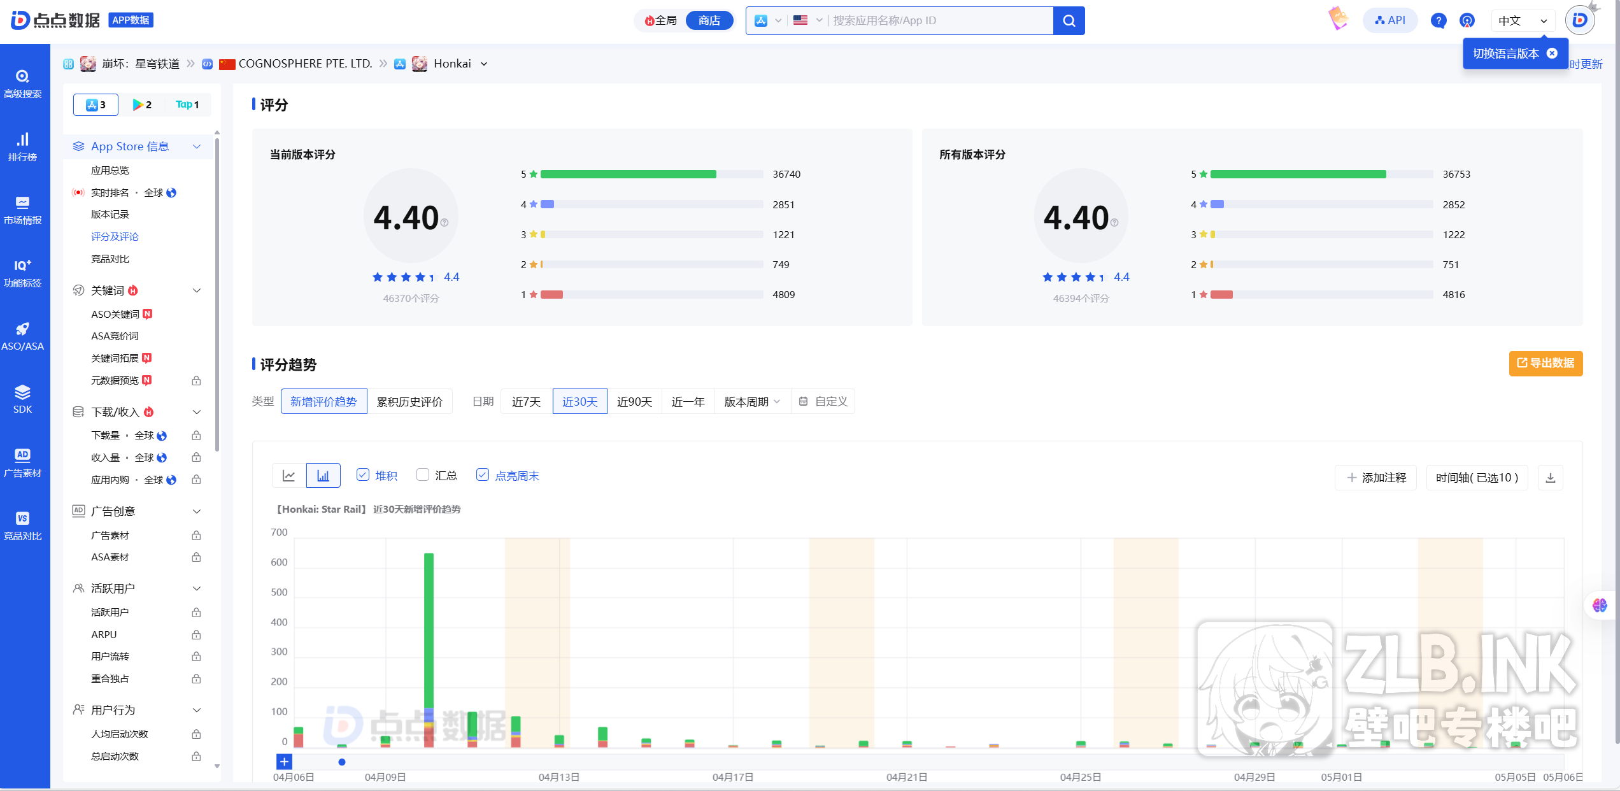The image size is (1620, 791).
Task: Open the Honkai breadcrumb dropdown arrow
Action: pyautogui.click(x=484, y=64)
